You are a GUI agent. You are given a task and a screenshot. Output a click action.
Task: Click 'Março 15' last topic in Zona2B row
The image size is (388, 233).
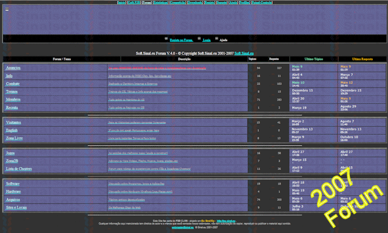click(299, 160)
